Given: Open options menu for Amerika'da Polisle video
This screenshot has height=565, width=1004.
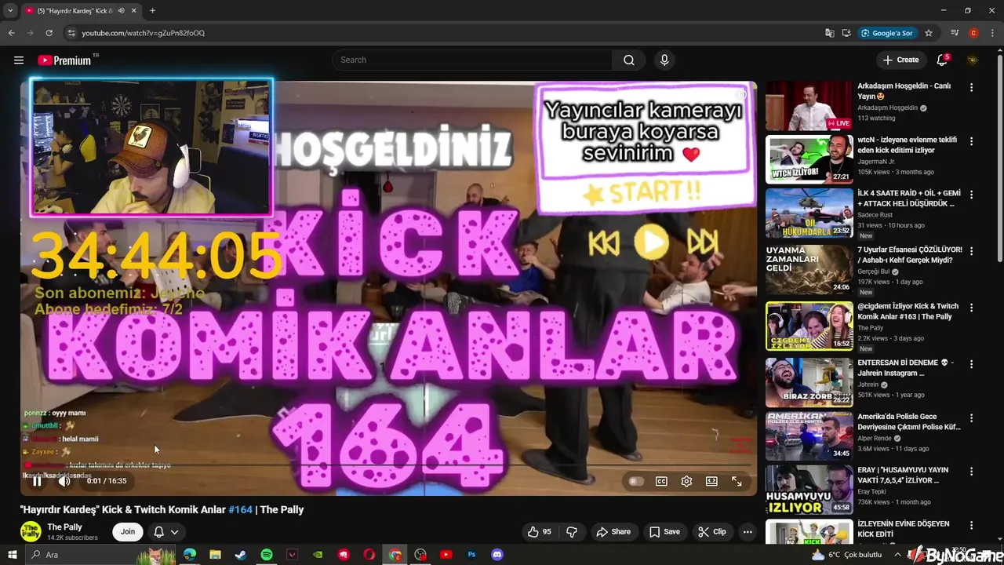Looking at the screenshot, I should (972, 418).
